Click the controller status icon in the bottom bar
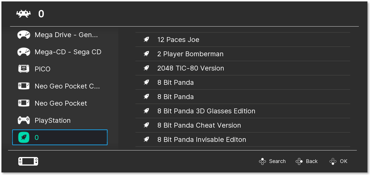The width and height of the screenshot is (370, 175). 28,161
